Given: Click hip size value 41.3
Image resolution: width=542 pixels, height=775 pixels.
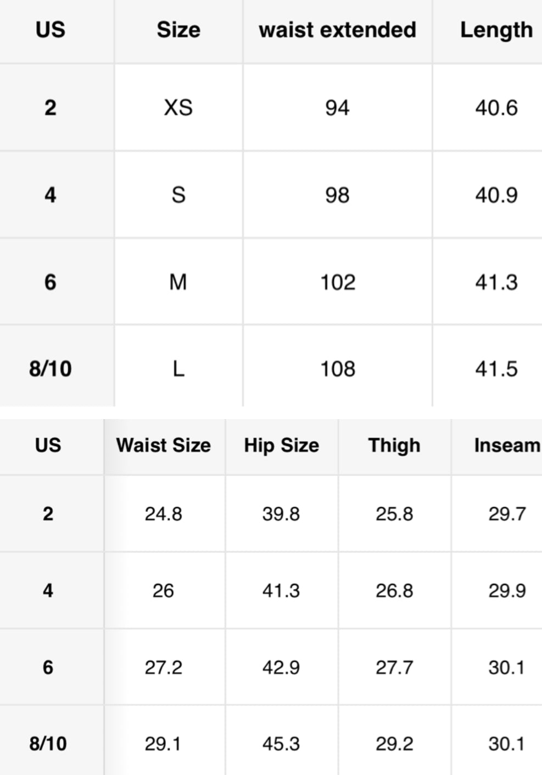Looking at the screenshot, I should (281, 590).
